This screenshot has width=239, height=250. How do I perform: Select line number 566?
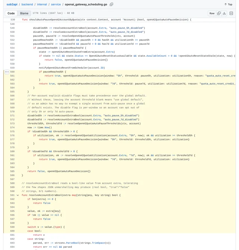tap(12, 96)
